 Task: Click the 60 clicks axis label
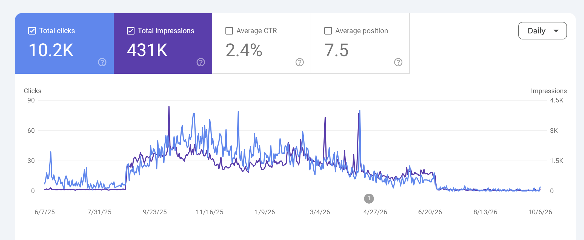pos(31,131)
